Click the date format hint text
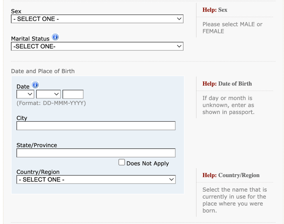This screenshot has width=284, height=224. (51, 103)
